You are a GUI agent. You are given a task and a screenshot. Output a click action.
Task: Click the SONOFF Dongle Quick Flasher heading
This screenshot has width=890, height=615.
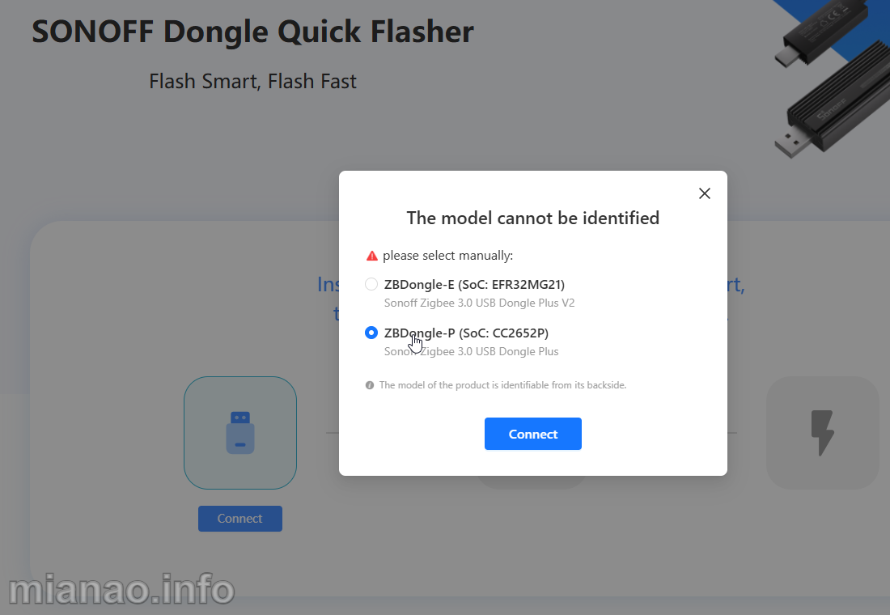pos(252,32)
